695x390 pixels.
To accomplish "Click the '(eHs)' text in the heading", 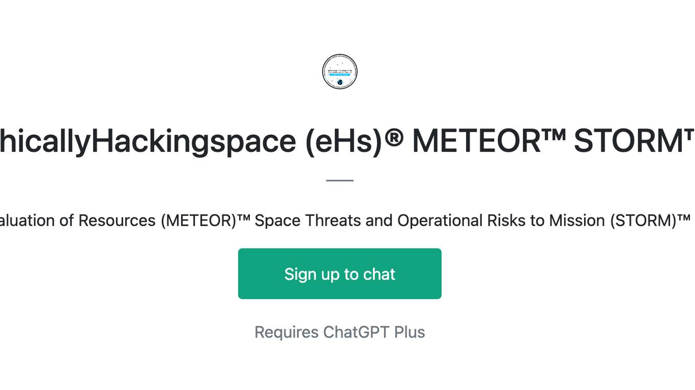I will (343, 141).
